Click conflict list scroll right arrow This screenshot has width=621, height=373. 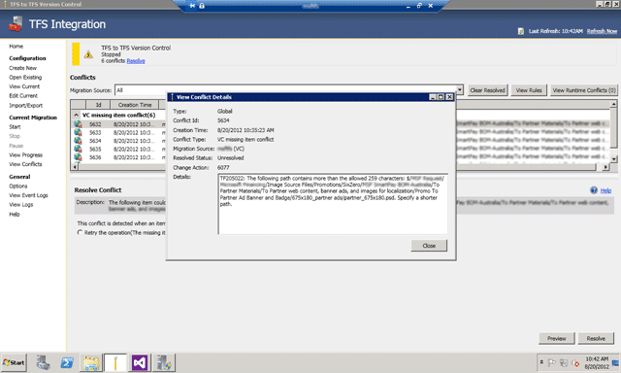click(x=605, y=167)
